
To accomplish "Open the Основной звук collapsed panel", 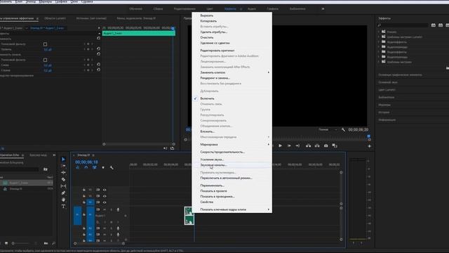I will (x=388, y=82).
